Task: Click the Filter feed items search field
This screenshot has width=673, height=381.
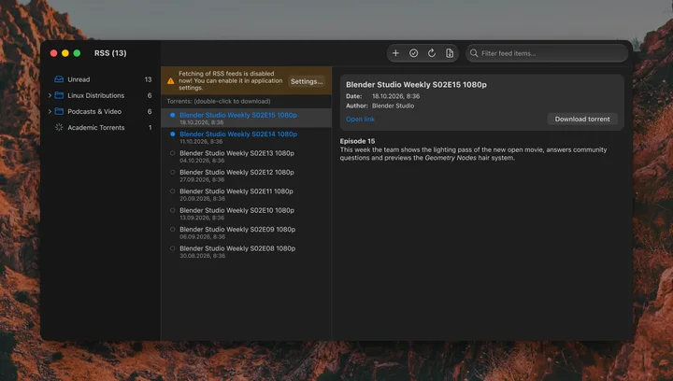Action: pyautogui.click(x=547, y=53)
